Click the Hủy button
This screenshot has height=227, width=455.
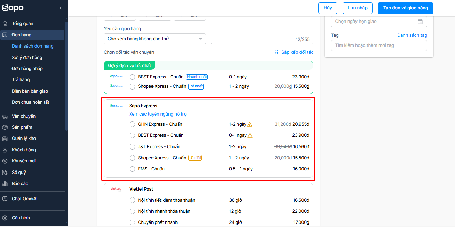point(328,8)
